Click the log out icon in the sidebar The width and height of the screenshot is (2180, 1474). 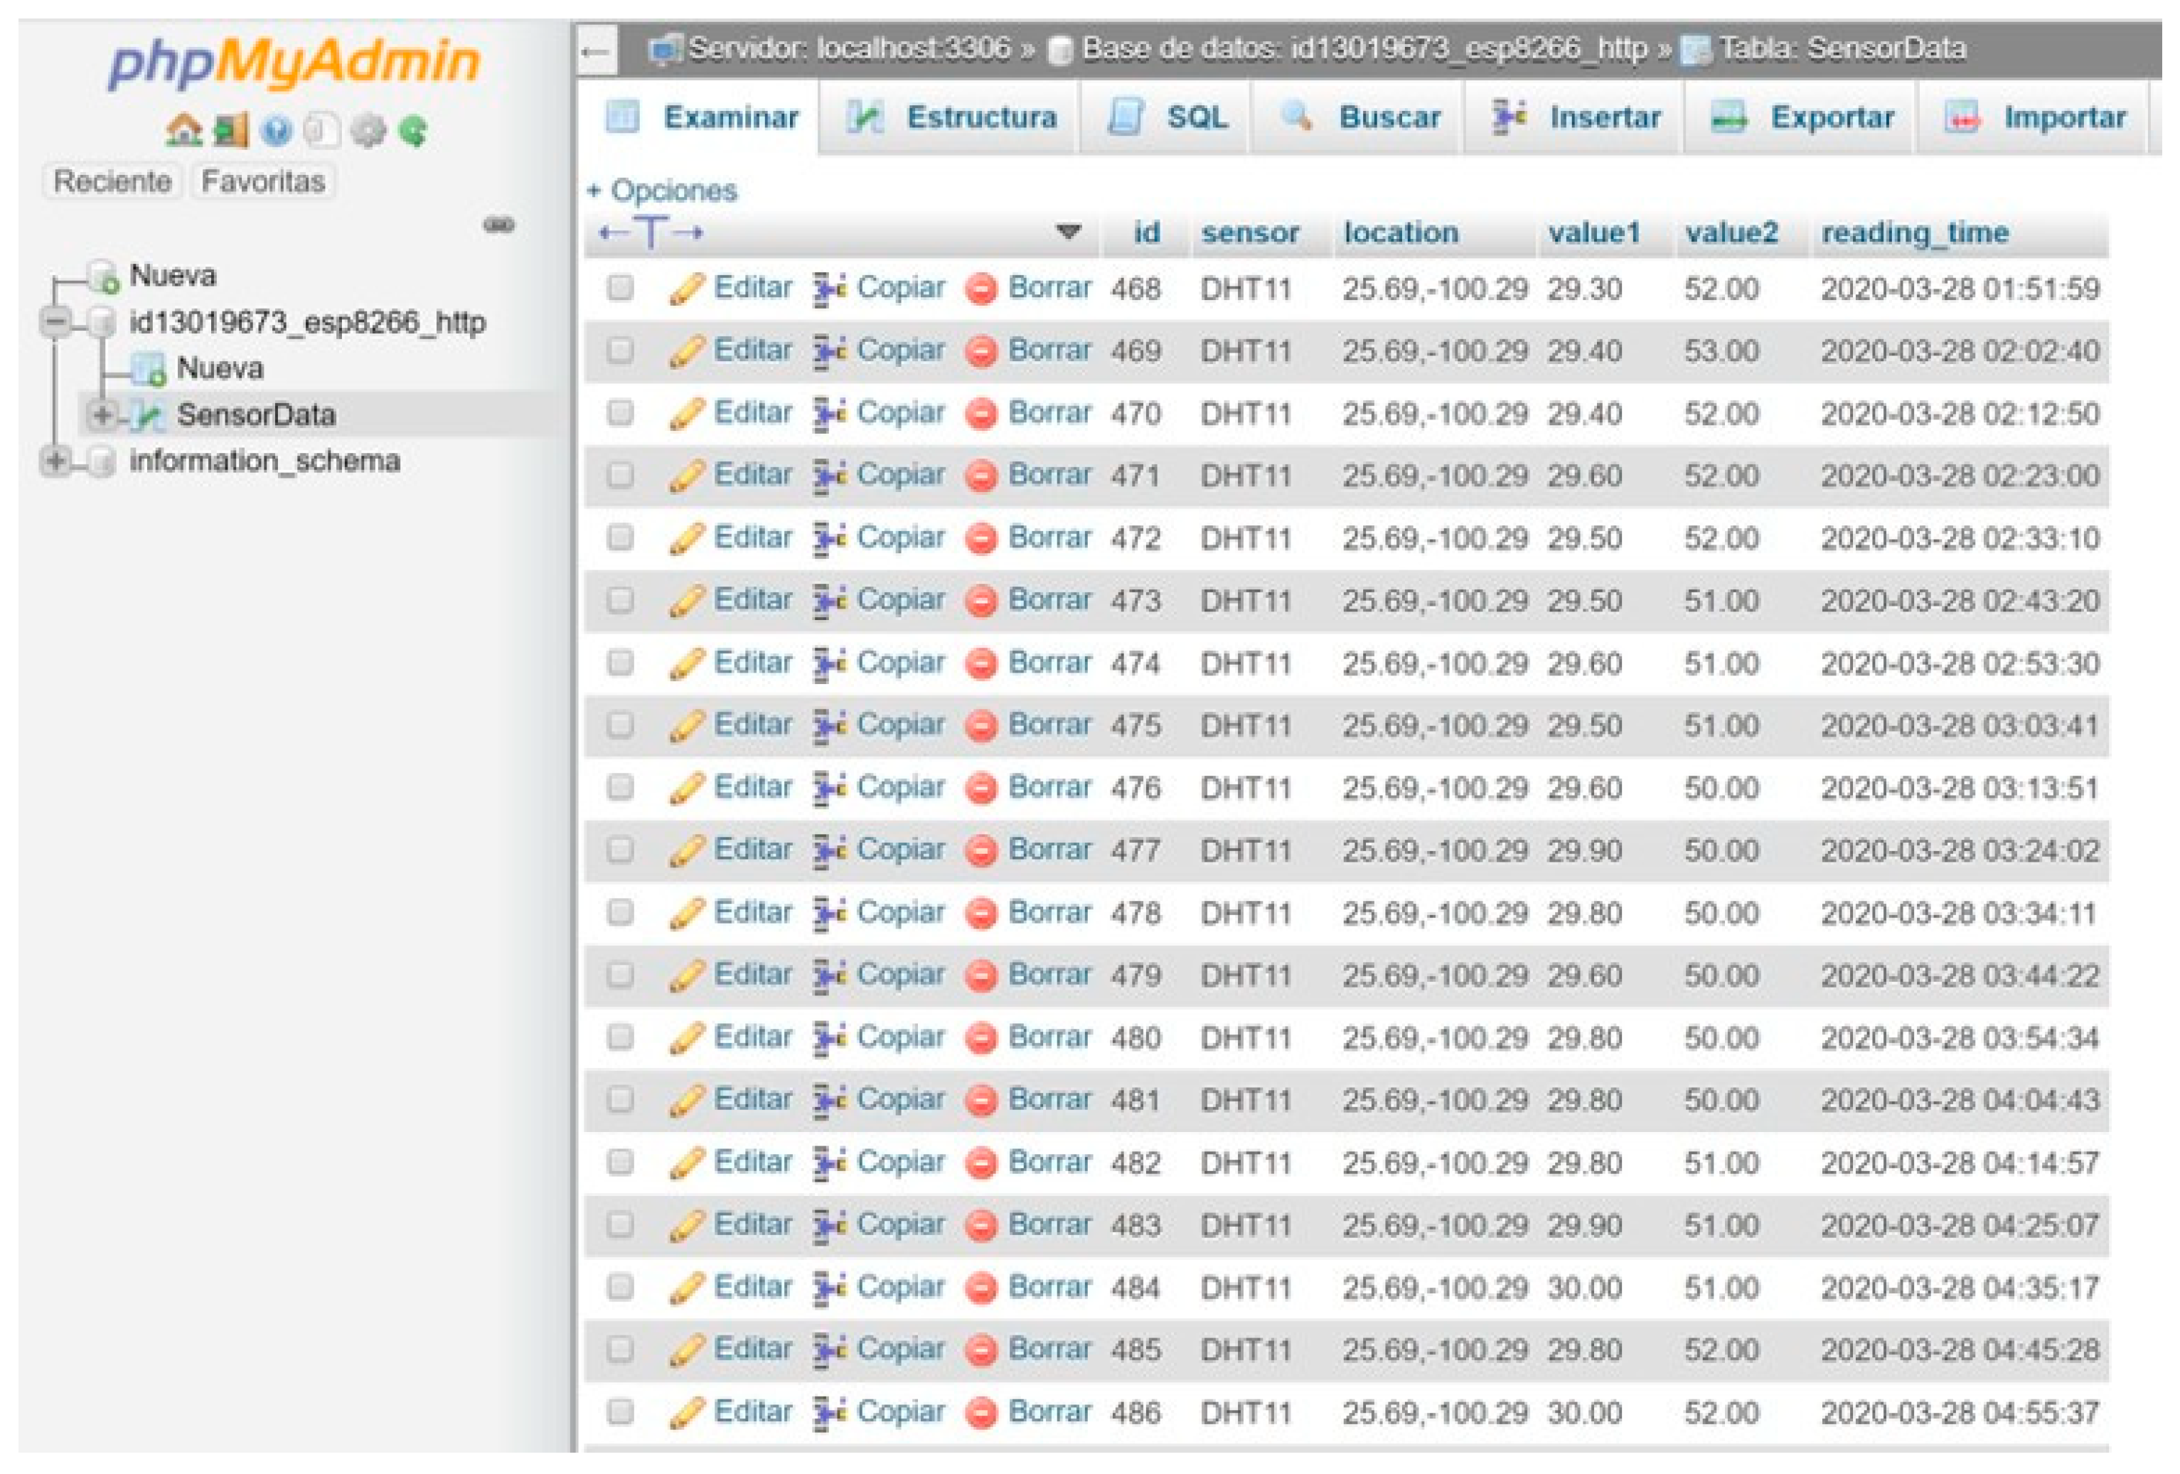[231, 130]
